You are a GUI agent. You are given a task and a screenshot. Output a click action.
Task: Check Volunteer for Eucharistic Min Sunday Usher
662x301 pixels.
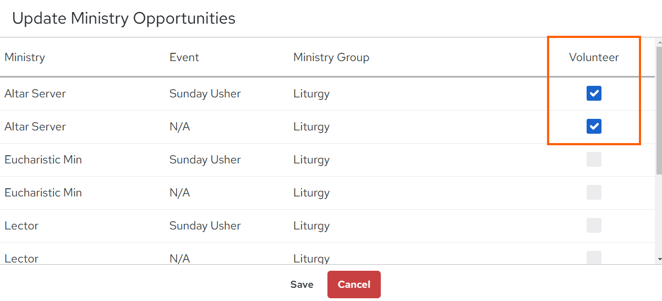click(x=594, y=160)
